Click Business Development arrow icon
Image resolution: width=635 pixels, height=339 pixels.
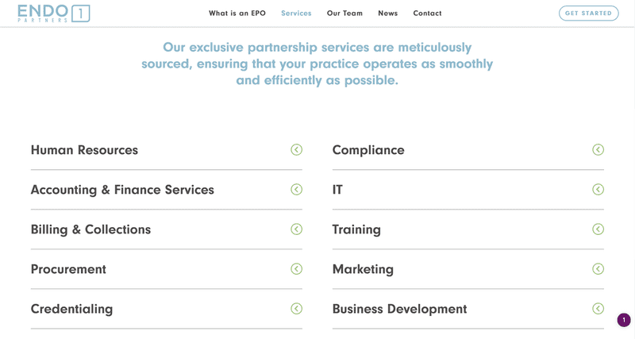coord(598,309)
